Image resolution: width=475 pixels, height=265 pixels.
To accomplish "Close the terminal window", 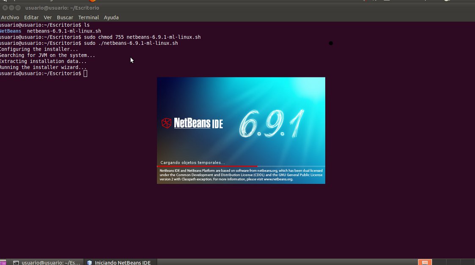I will click(x=5, y=8).
